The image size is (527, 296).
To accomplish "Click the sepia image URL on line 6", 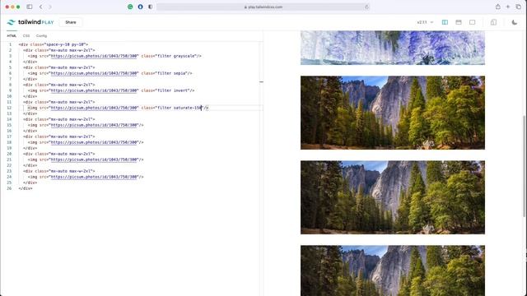I will pos(94,73).
